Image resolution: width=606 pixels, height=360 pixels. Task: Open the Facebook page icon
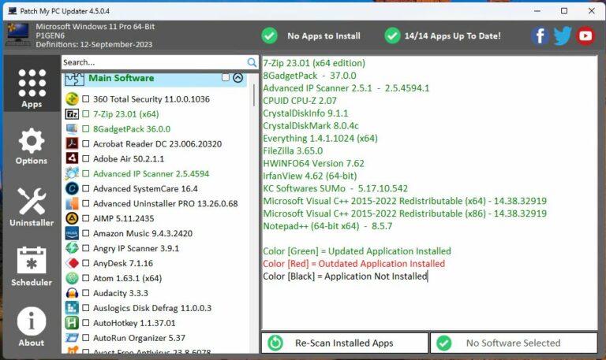[x=540, y=35]
